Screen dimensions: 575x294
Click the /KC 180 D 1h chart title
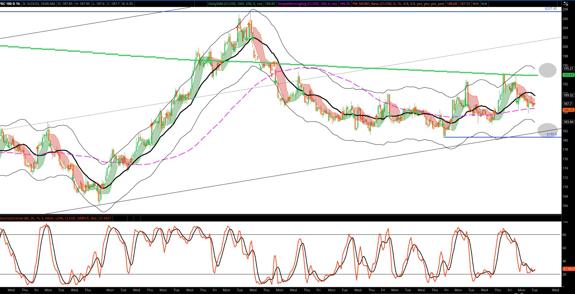pos(10,4)
